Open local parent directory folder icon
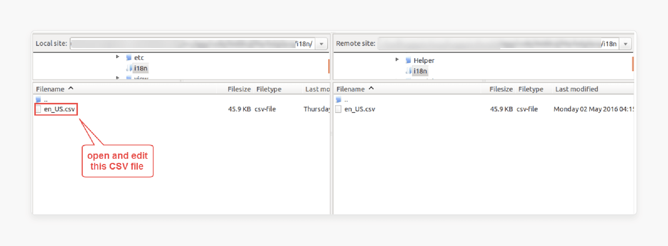This screenshot has width=668, height=246. [38, 100]
